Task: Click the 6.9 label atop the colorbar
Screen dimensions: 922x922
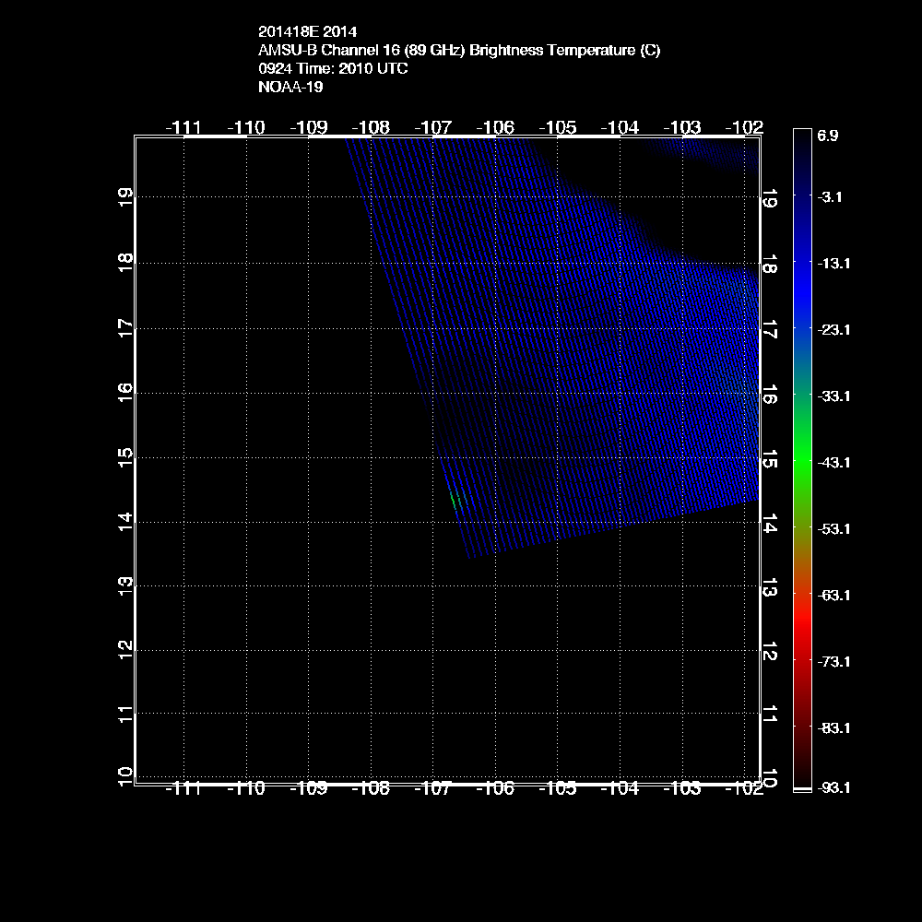Action: point(827,136)
